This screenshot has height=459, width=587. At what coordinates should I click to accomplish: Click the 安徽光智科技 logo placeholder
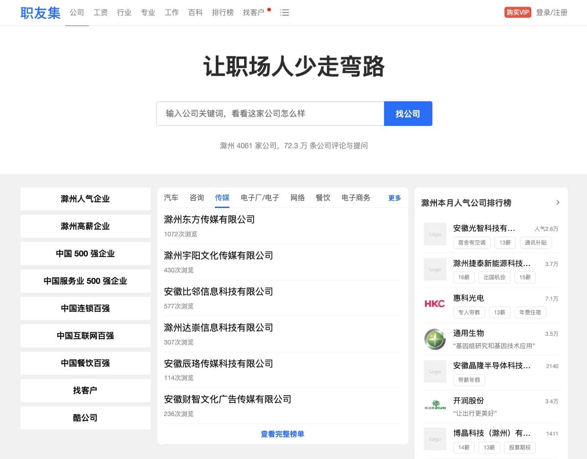point(435,234)
